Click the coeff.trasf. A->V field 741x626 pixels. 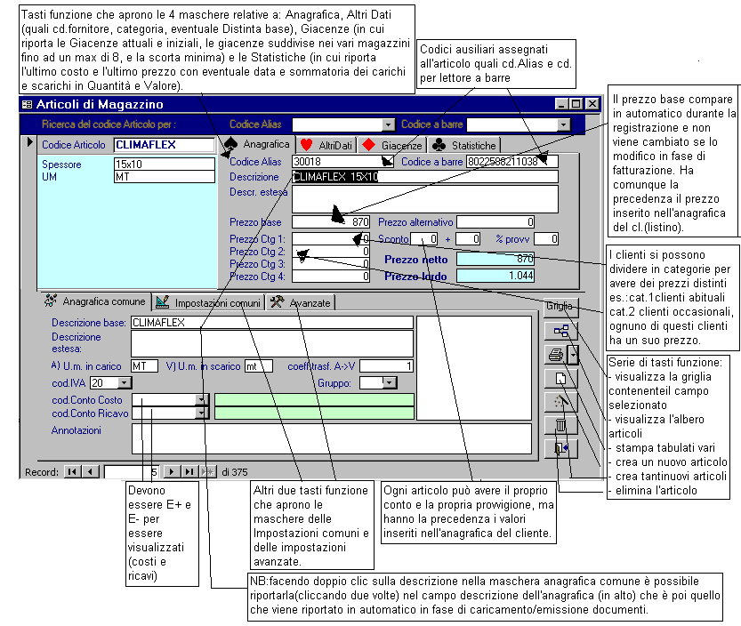(387, 366)
